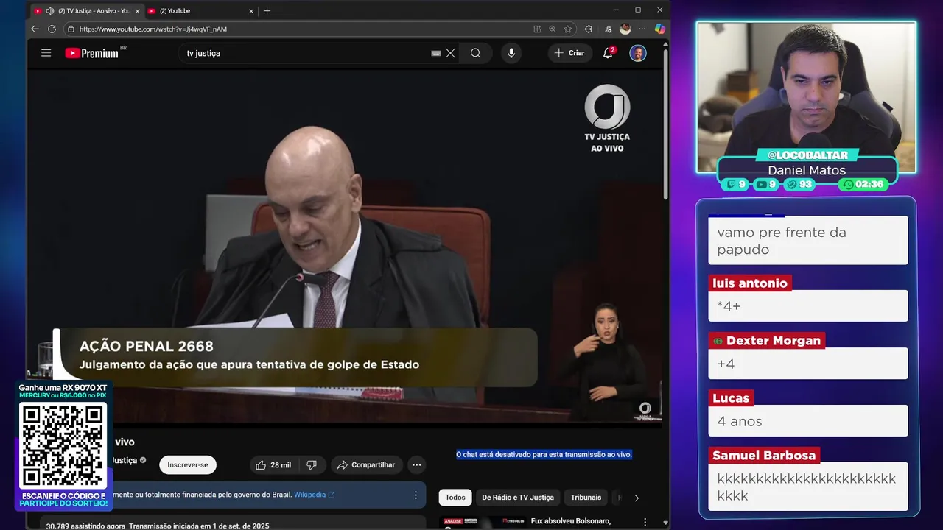Close the '(2) YouTube' tab
The image size is (943, 530).
pyautogui.click(x=250, y=11)
